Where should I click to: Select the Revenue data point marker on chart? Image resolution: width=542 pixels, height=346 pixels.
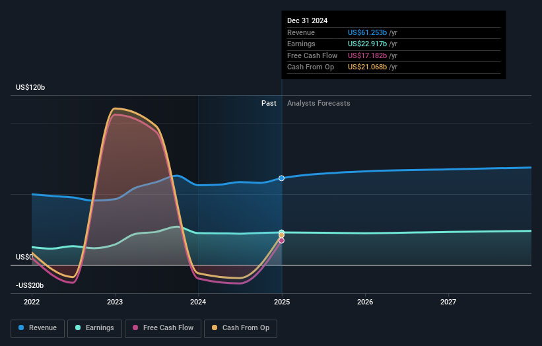(x=281, y=178)
